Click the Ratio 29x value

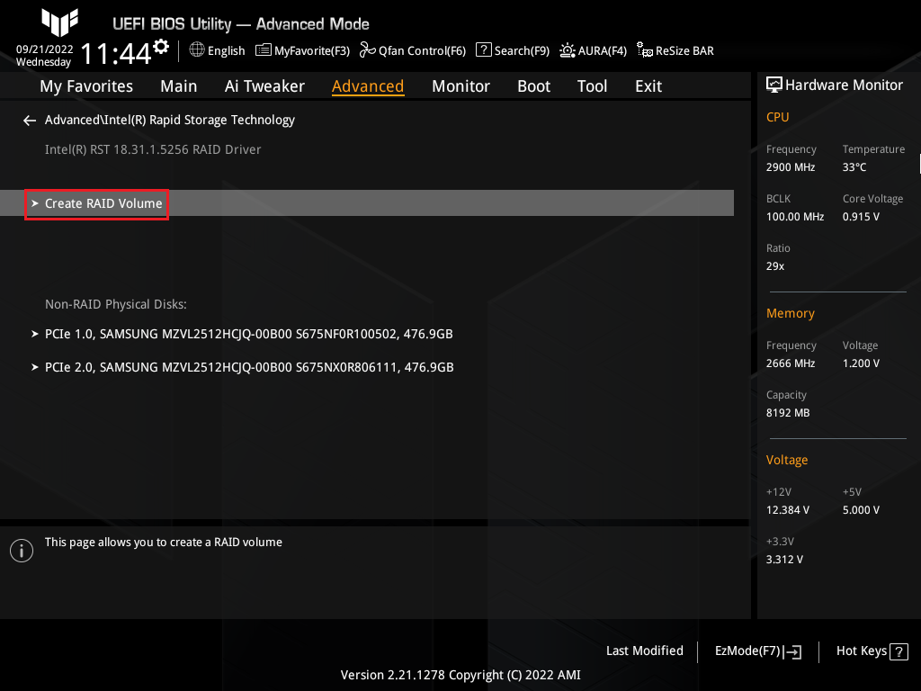(774, 266)
